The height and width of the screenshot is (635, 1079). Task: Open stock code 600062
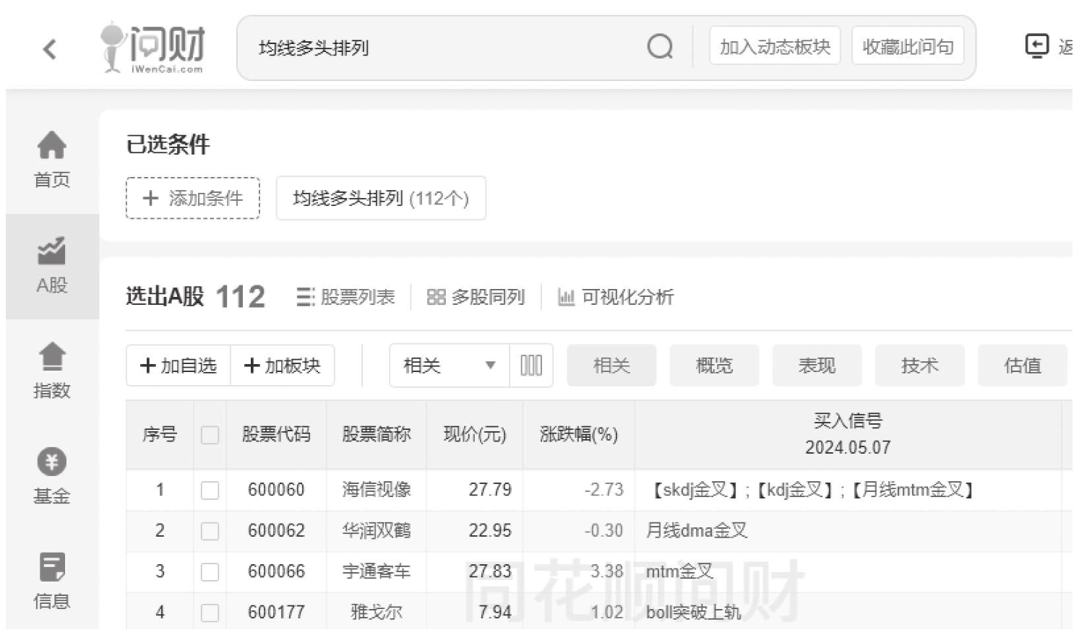click(276, 531)
